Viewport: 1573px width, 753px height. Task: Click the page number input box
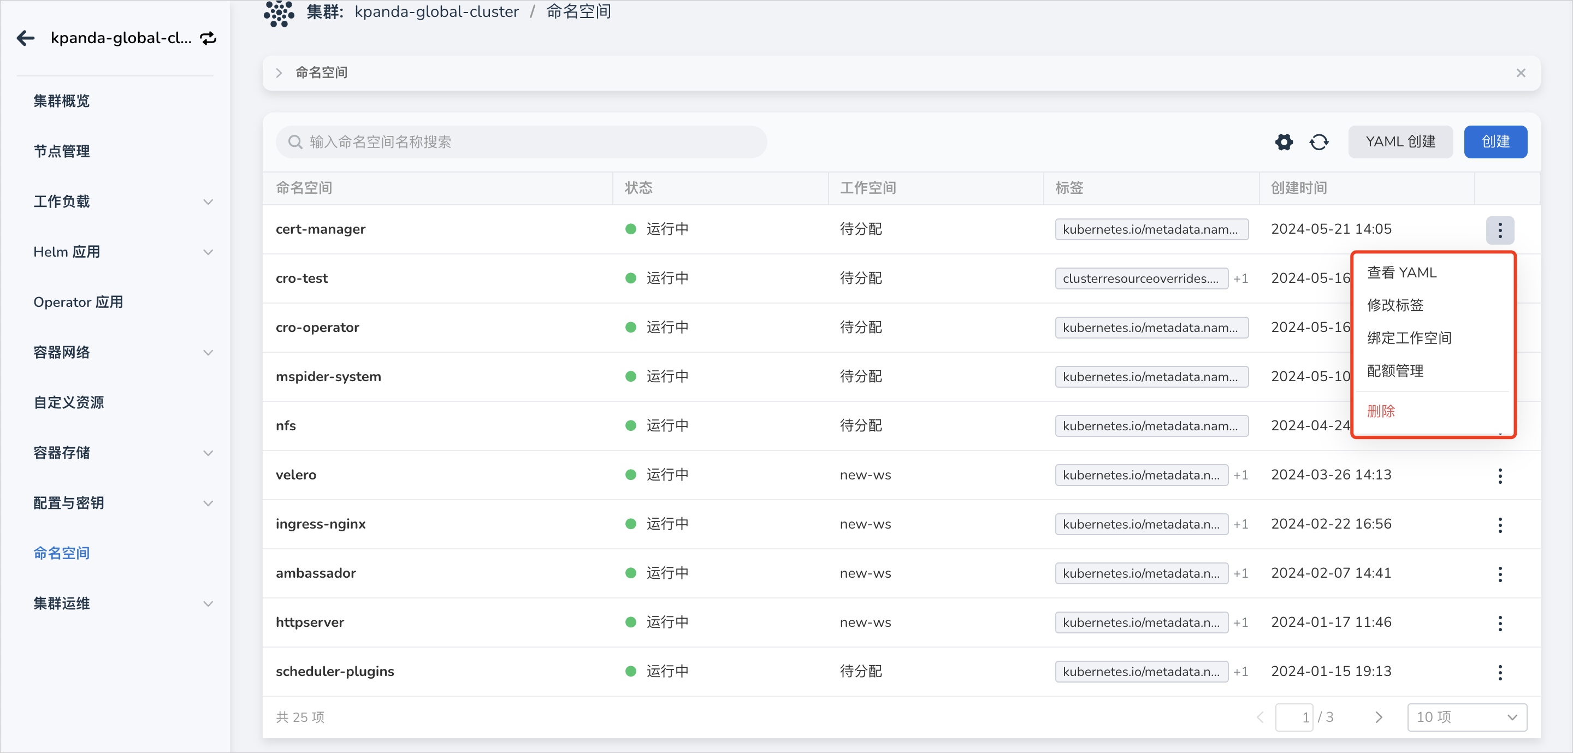(x=1294, y=718)
